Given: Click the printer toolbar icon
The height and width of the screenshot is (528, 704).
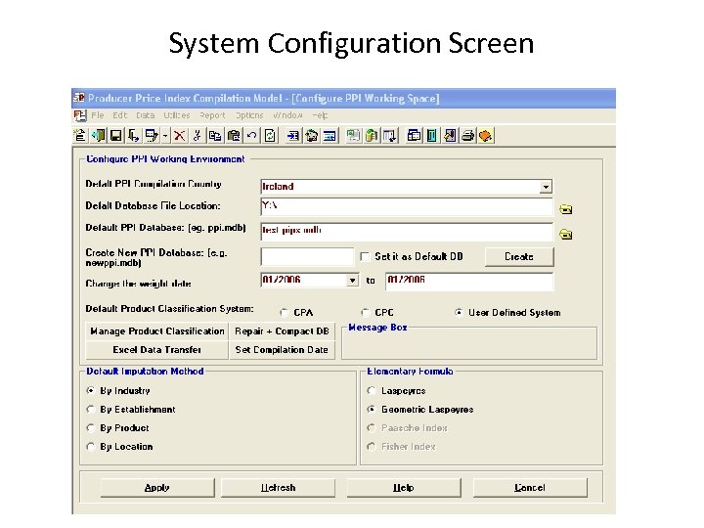Looking at the screenshot, I should [x=467, y=135].
